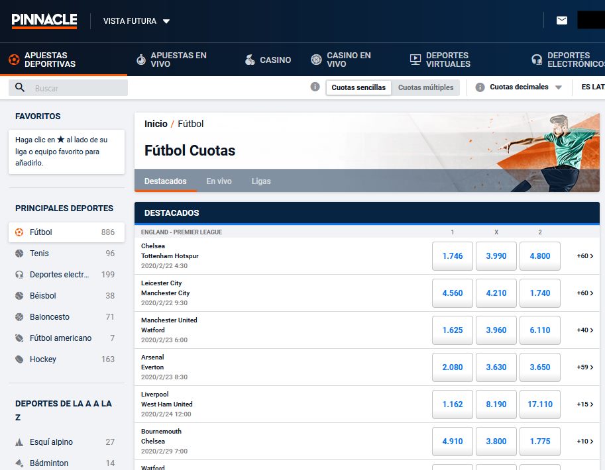Click the England - Premier League header

182,232
